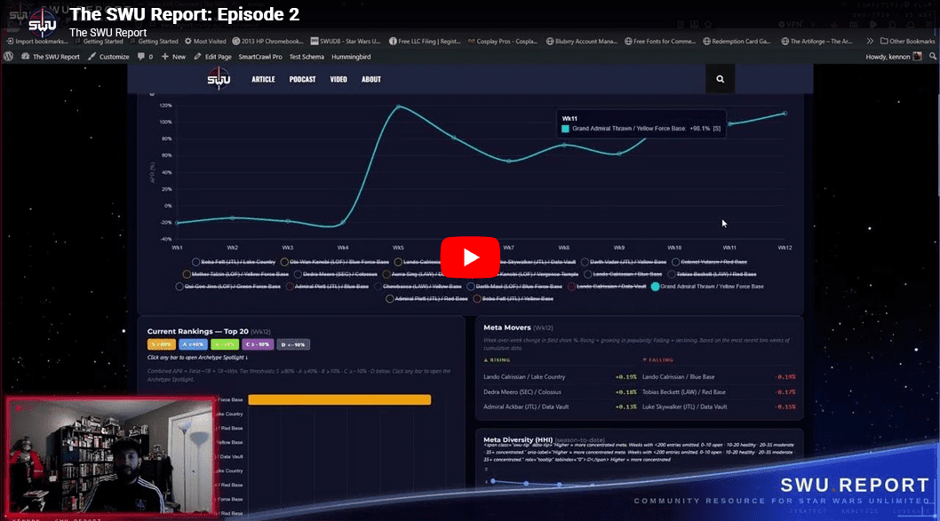The image size is (940, 521).
Task: Open the 'Howdy, kennon' account menu
Action: (893, 56)
